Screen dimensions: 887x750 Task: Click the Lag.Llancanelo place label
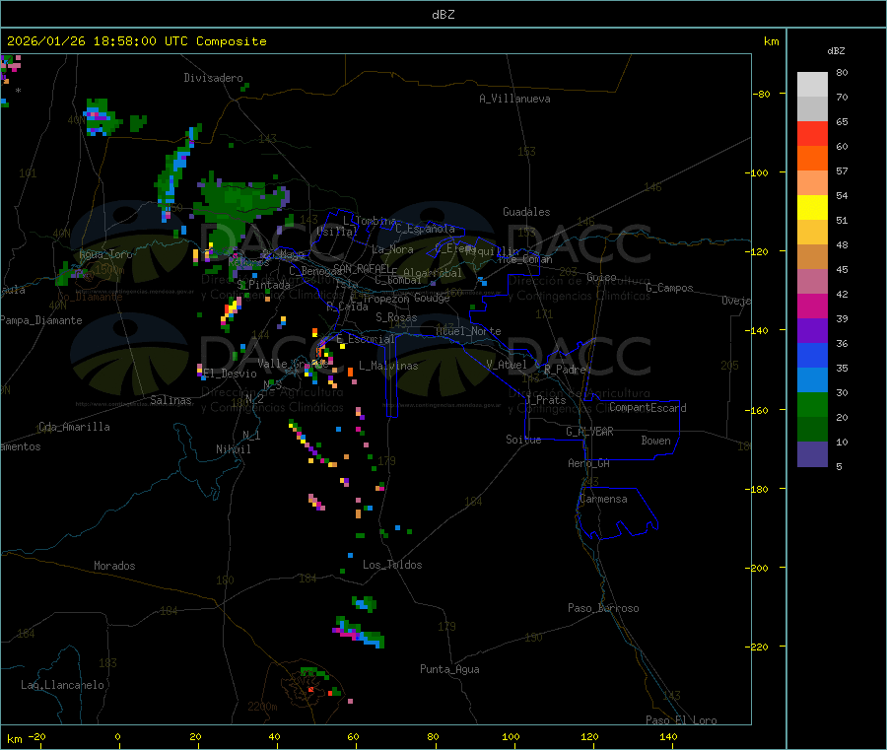pyautogui.click(x=62, y=685)
